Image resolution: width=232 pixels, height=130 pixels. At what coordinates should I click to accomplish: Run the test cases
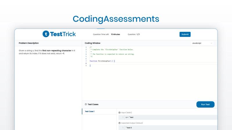[205, 104]
